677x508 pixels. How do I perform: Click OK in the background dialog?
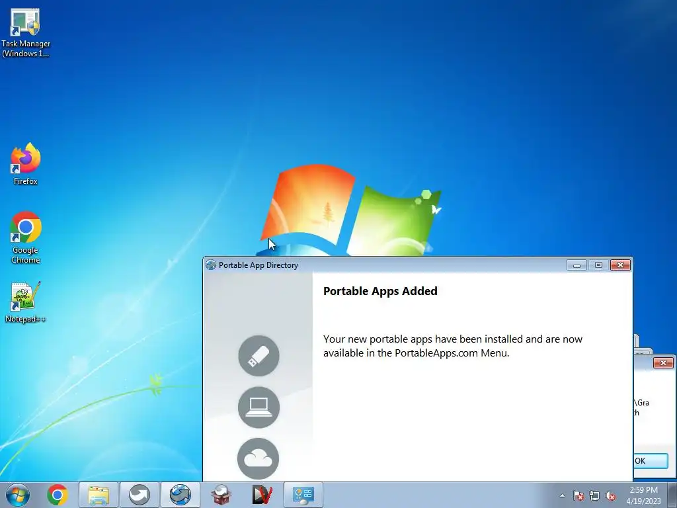651,461
